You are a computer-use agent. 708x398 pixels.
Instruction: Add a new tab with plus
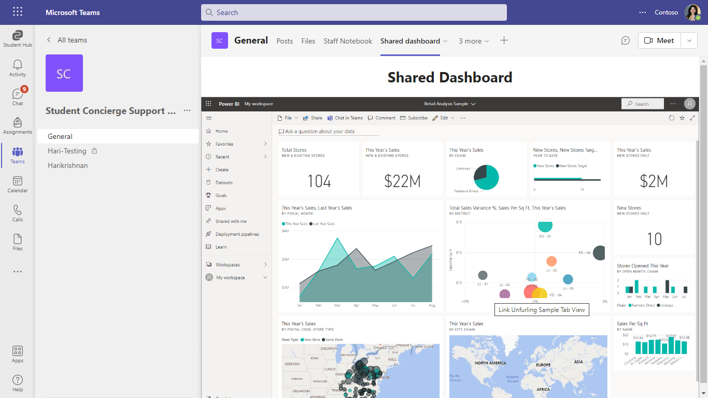[504, 40]
